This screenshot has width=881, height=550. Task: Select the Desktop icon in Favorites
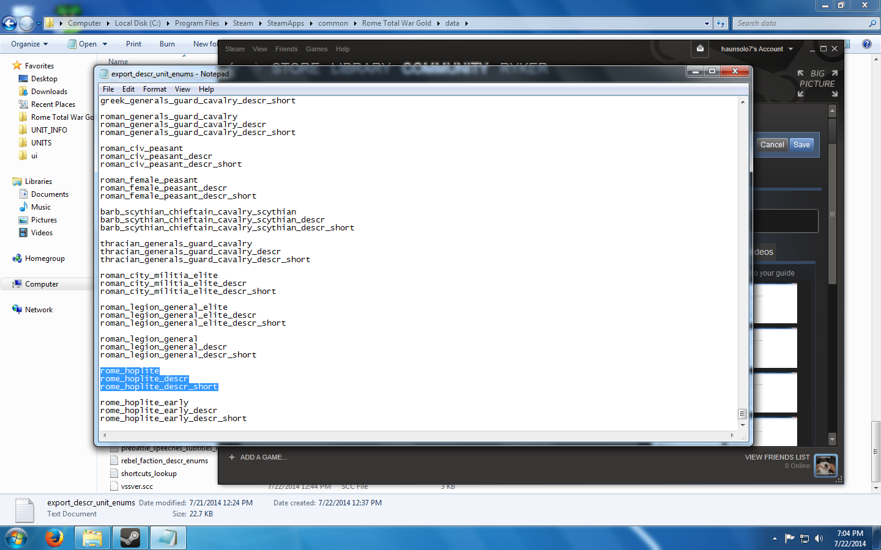pyautogui.click(x=23, y=79)
